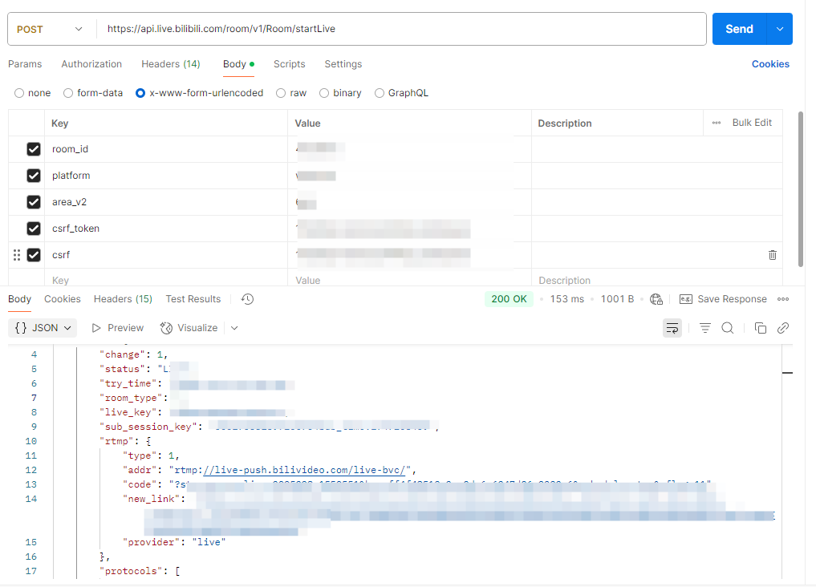Viewport: 816px width, 587px height.
Task: Select the none body type
Action: click(x=19, y=93)
